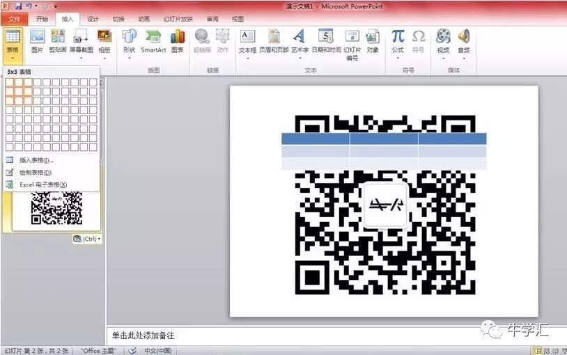Switch to the Transitions (切换) tab
This screenshot has width=567, height=355.
coord(118,19)
